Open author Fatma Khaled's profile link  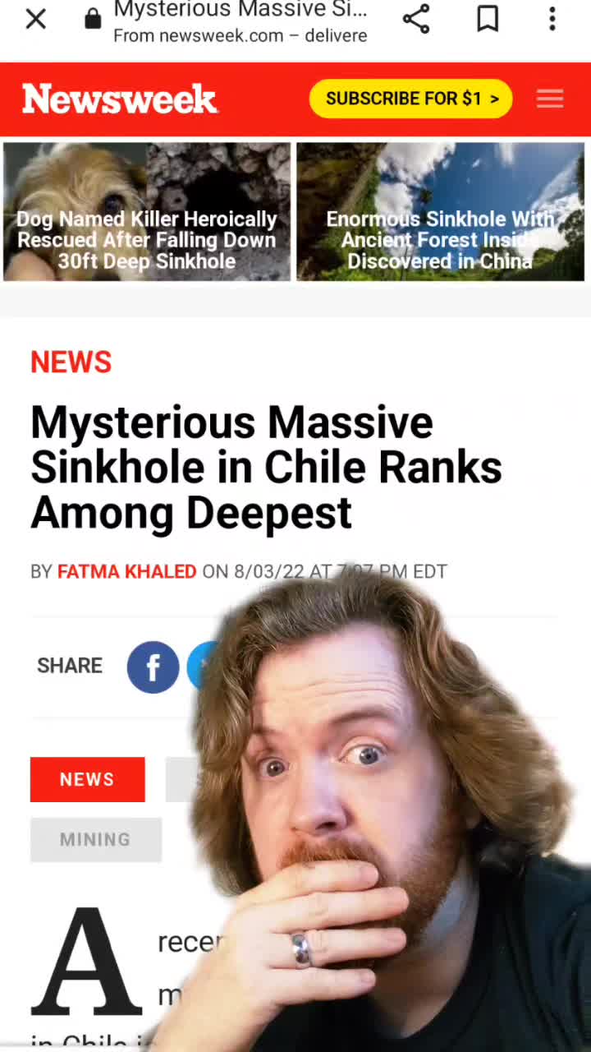pyautogui.click(x=126, y=571)
